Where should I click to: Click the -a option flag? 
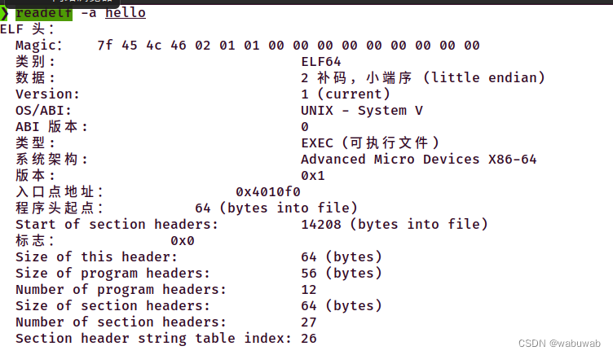pyautogui.click(x=89, y=13)
